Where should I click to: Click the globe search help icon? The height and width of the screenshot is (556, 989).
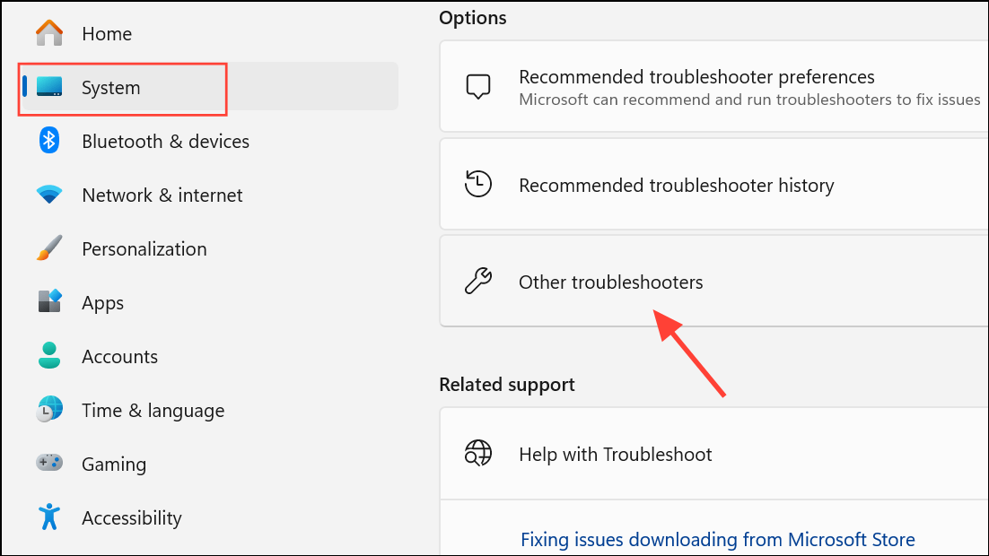pos(478,453)
